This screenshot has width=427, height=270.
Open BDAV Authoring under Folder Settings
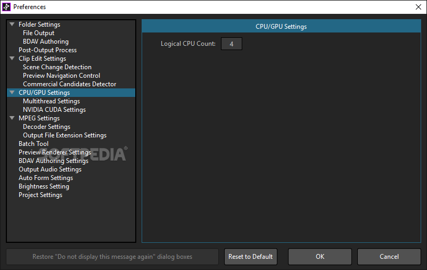46,42
